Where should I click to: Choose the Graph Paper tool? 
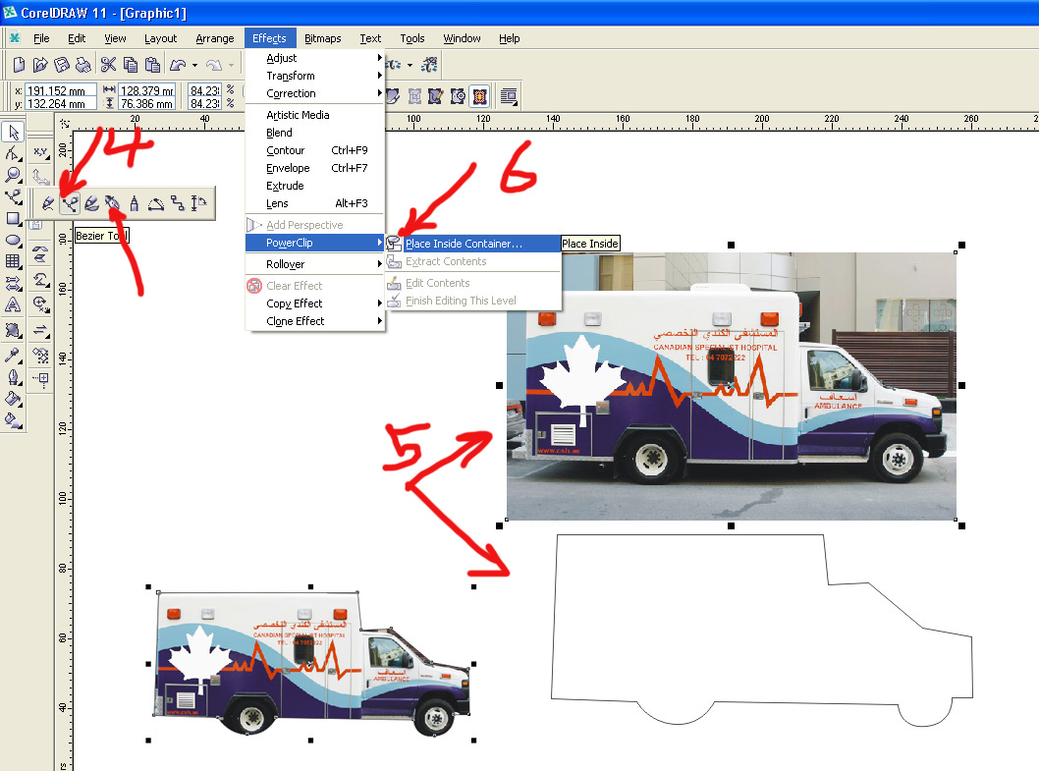(13, 262)
